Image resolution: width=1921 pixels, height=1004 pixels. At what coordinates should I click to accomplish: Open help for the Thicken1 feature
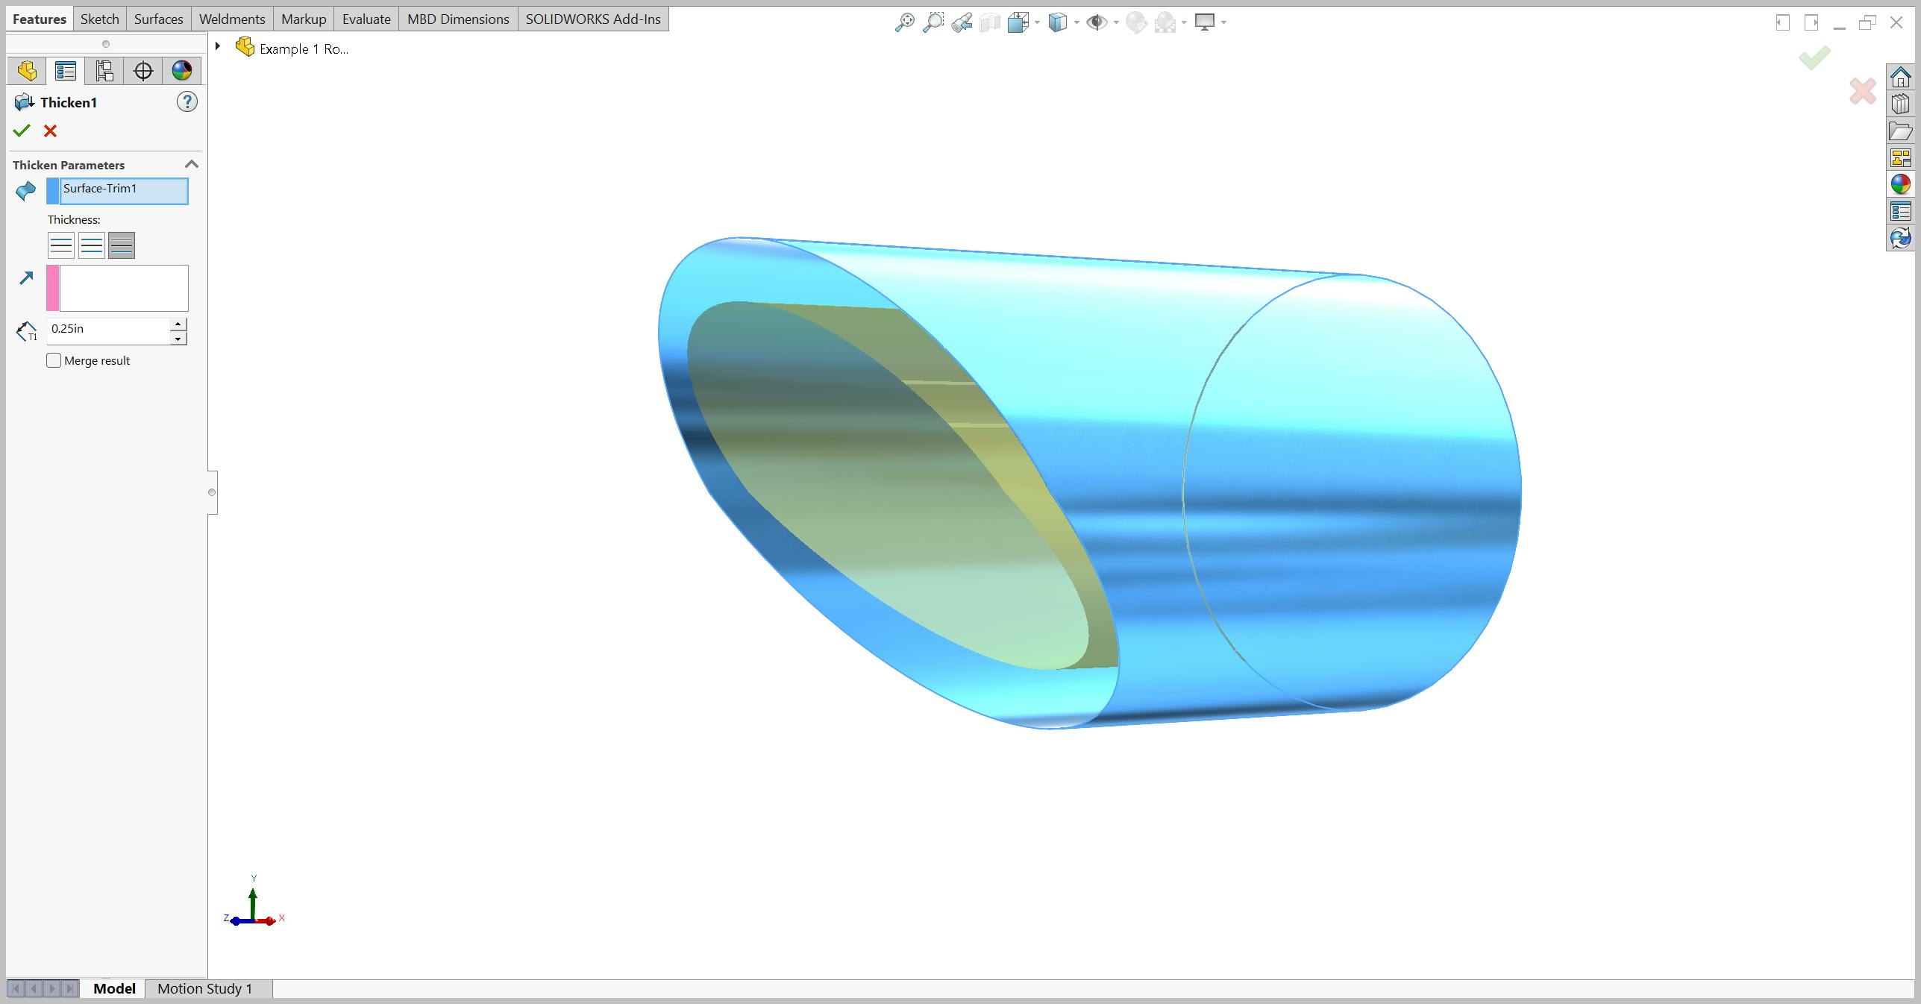[x=187, y=102]
